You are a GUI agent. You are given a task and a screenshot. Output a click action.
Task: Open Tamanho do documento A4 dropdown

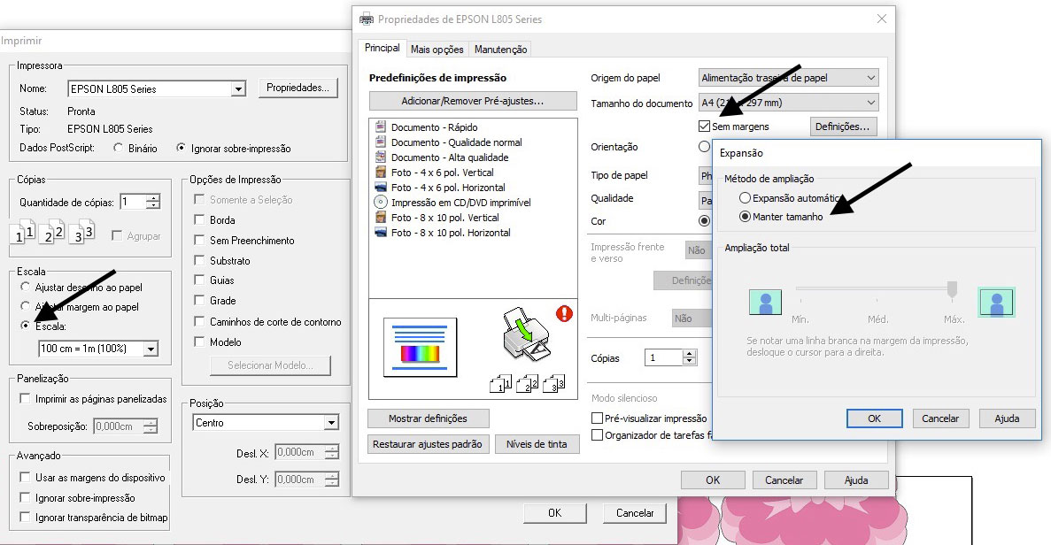(788, 103)
